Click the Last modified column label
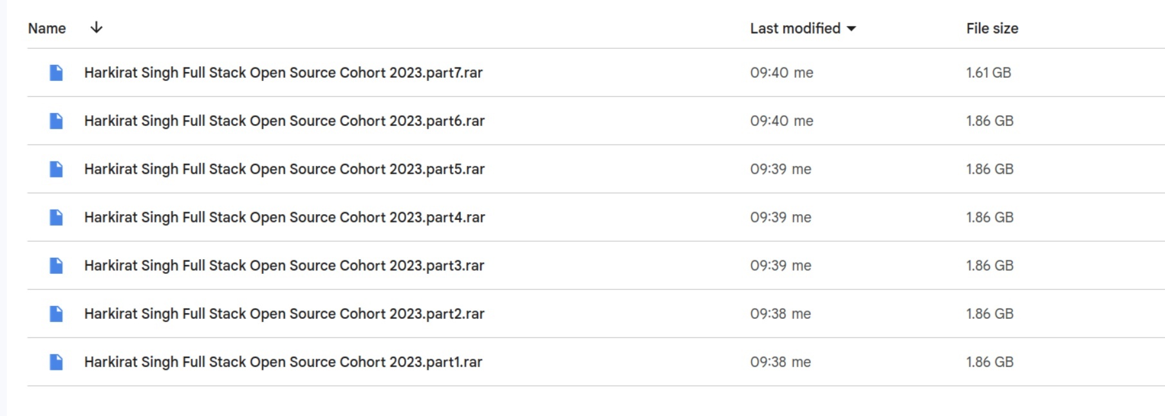Viewport: 1165px width, 416px height. [795, 28]
